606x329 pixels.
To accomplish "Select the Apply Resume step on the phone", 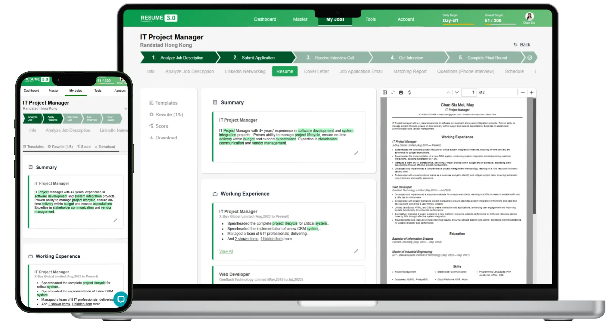I will pos(52,118).
